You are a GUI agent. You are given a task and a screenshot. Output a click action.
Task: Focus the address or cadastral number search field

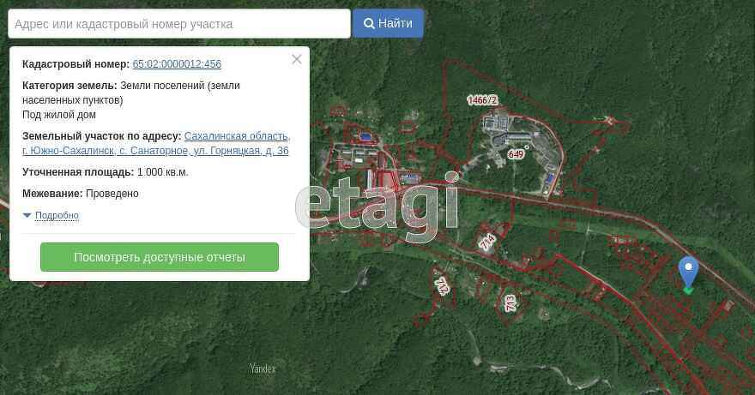pyautogui.click(x=179, y=24)
